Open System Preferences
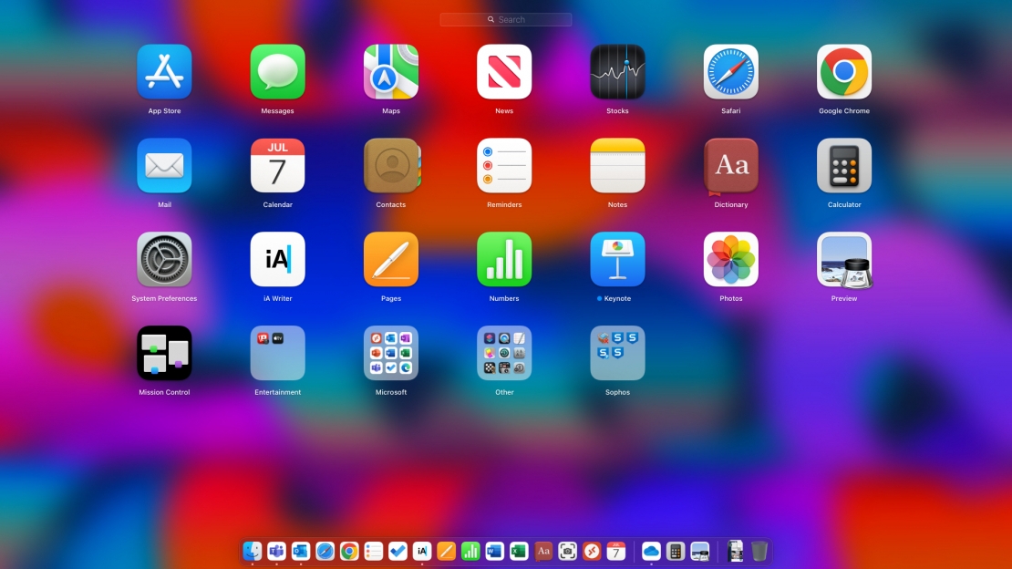Screen dimensions: 1012x569 pyautogui.click(x=164, y=259)
